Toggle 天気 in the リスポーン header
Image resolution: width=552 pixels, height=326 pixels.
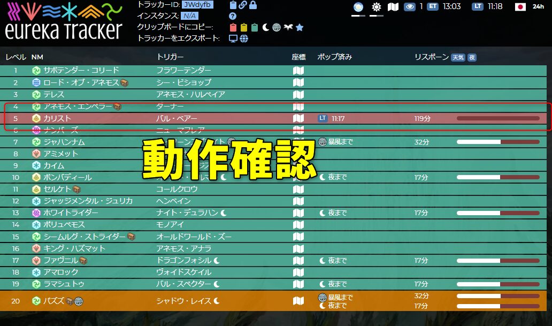tap(459, 56)
